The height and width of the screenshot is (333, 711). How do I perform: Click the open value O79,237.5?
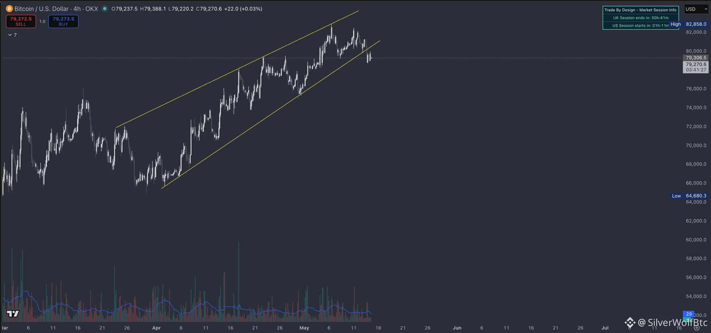point(124,8)
